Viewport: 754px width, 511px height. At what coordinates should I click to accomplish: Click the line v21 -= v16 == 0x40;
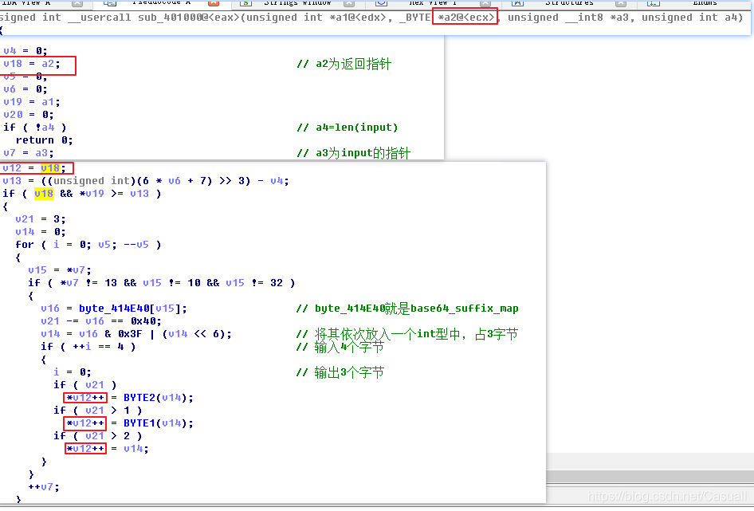click(x=101, y=321)
